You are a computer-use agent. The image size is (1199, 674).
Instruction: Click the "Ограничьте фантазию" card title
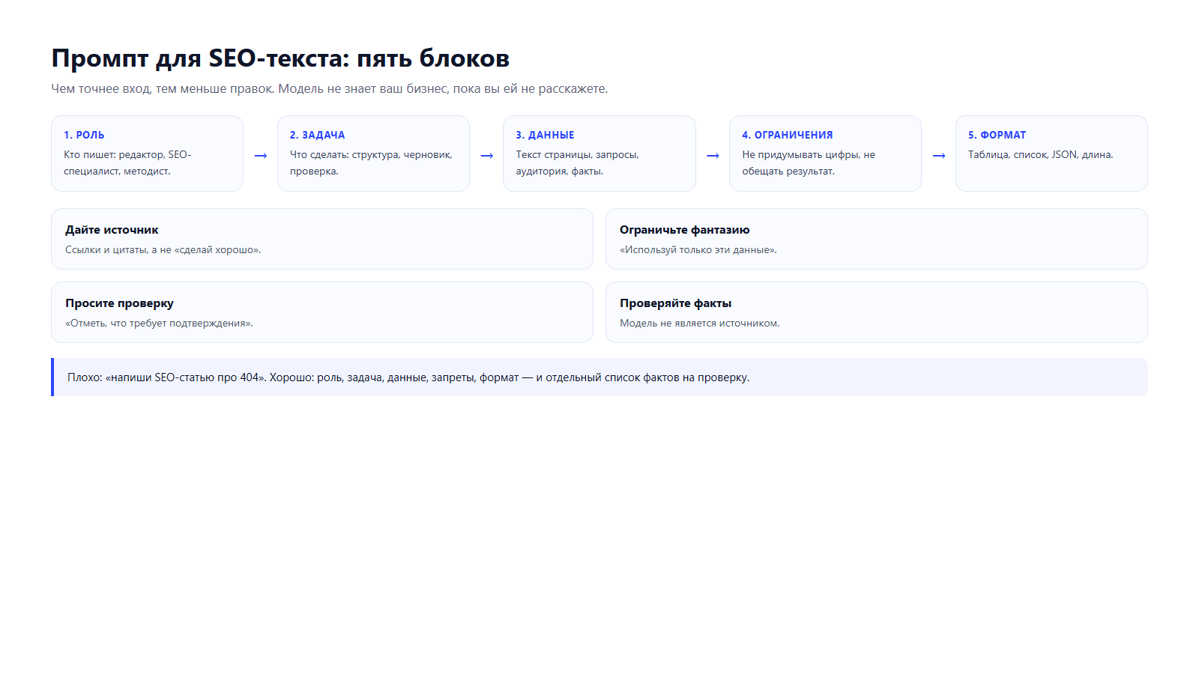coord(685,230)
